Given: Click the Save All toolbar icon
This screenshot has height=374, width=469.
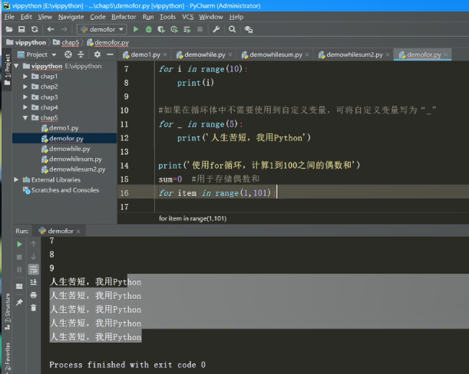Looking at the screenshot, I should click(21, 29).
